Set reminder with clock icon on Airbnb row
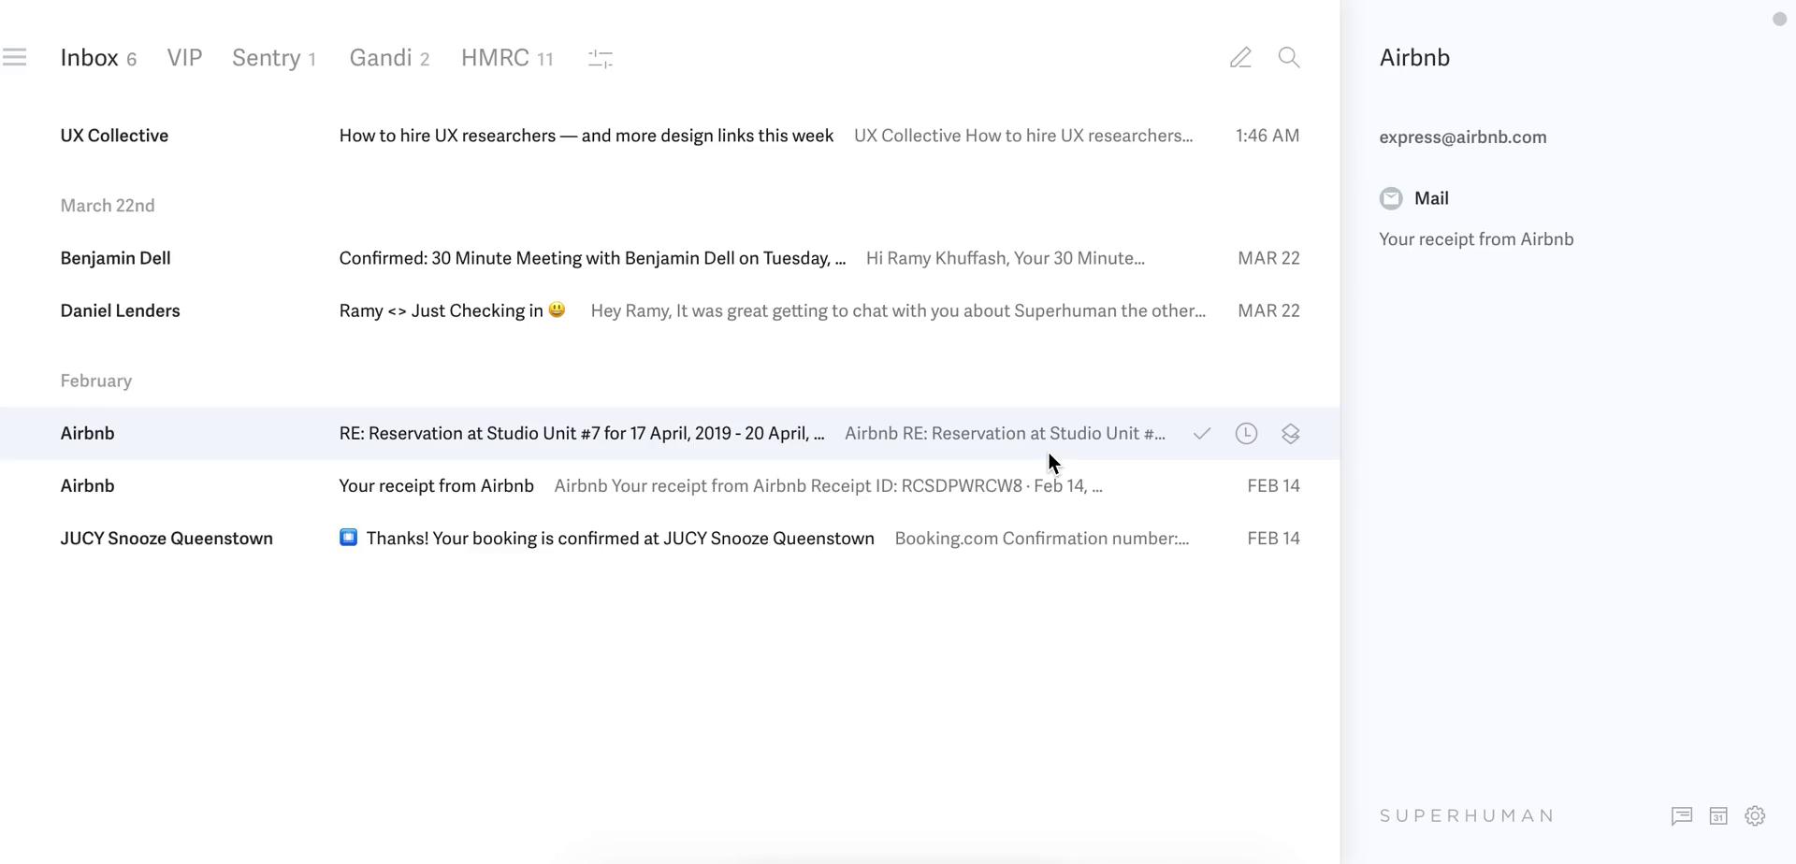 1246,434
